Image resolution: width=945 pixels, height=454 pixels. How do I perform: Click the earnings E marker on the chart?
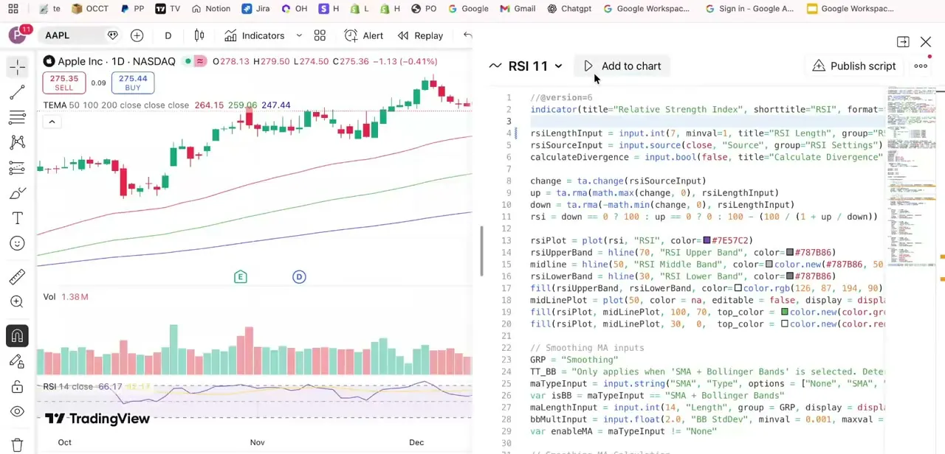tap(240, 277)
